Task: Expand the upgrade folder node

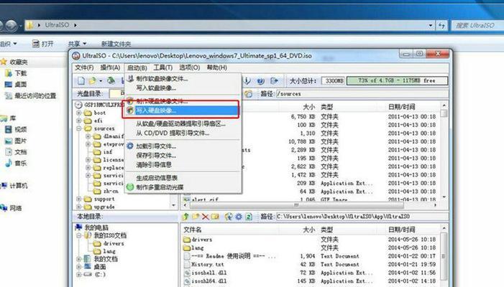Action: point(79,207)
